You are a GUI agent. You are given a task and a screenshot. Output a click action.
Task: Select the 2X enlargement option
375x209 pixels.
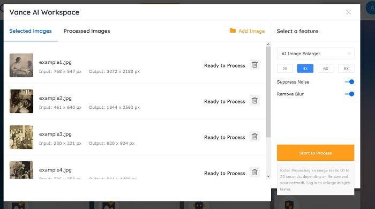tap(285, 69)
